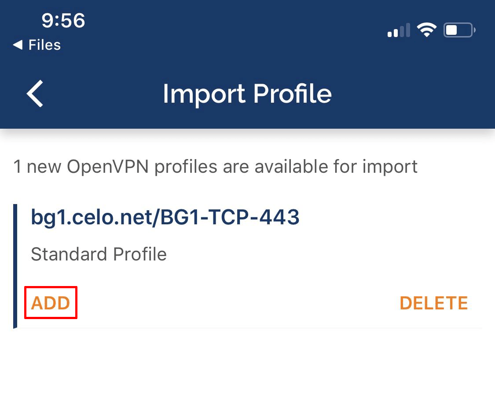Tap the blue vertical bar on the profile card

pyautogui.click(x=15, y=266)
